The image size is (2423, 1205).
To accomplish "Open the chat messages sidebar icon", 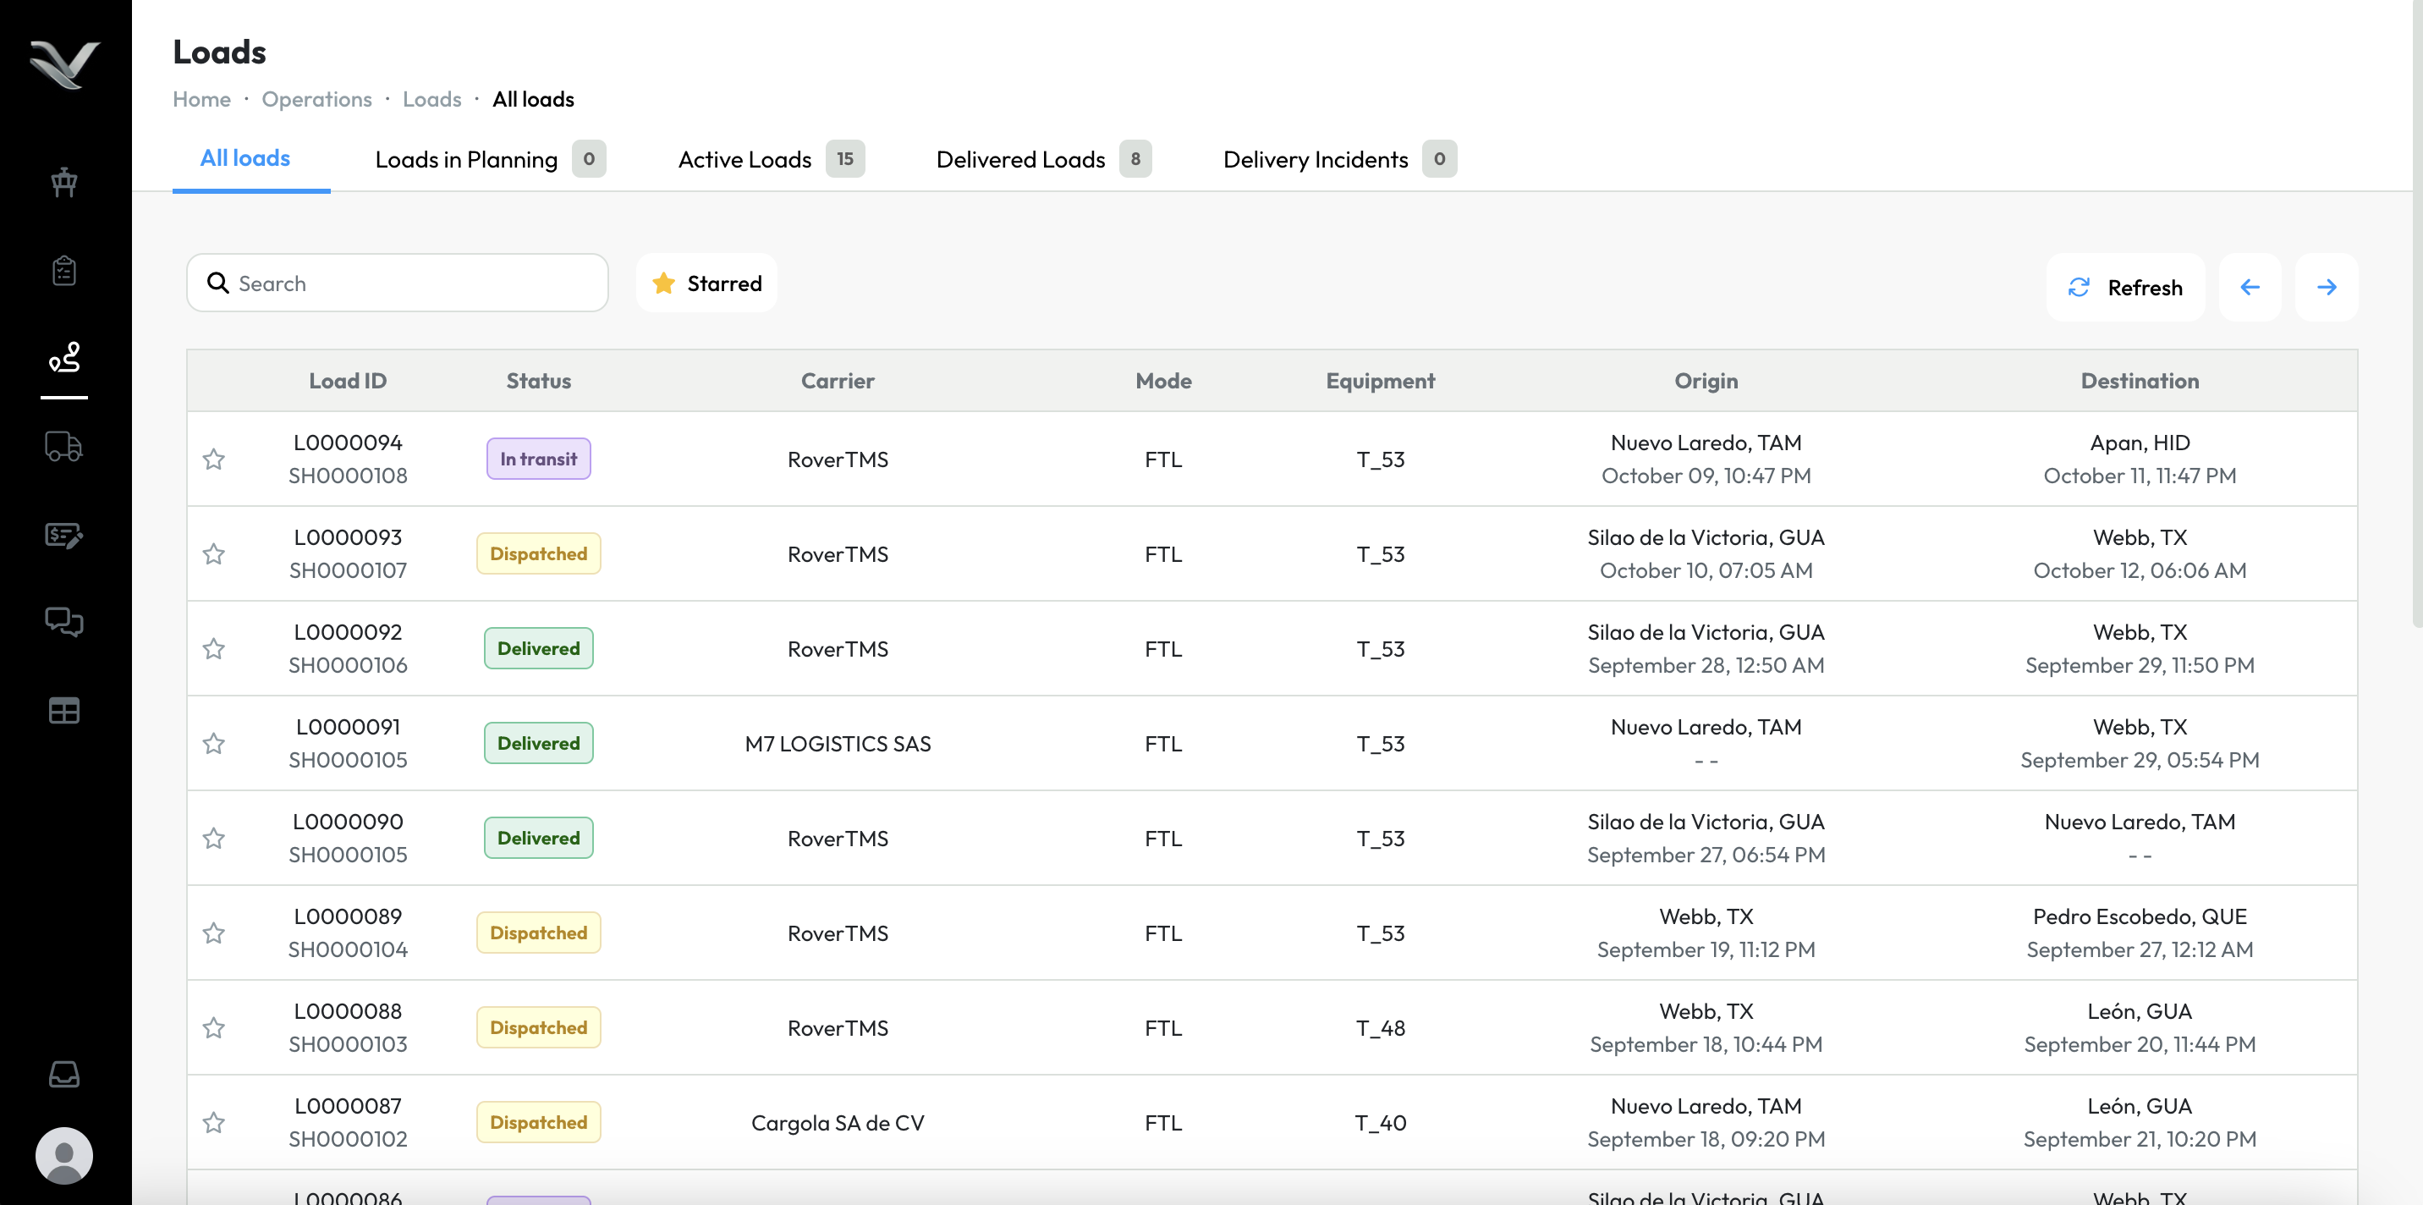I will [64, 622].
